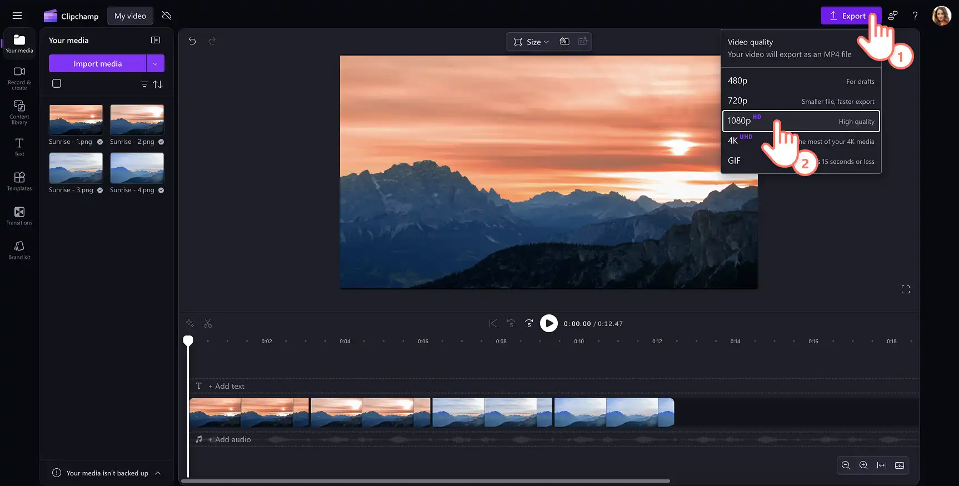The width and height of the screenshot is (959, 486).
Task: Collapse the Your media panel
Action: point(156,40)
